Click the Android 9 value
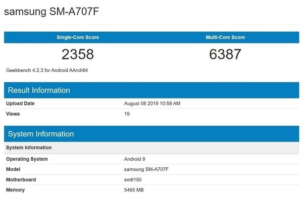The image size is (303, 199). click(134, 159)
